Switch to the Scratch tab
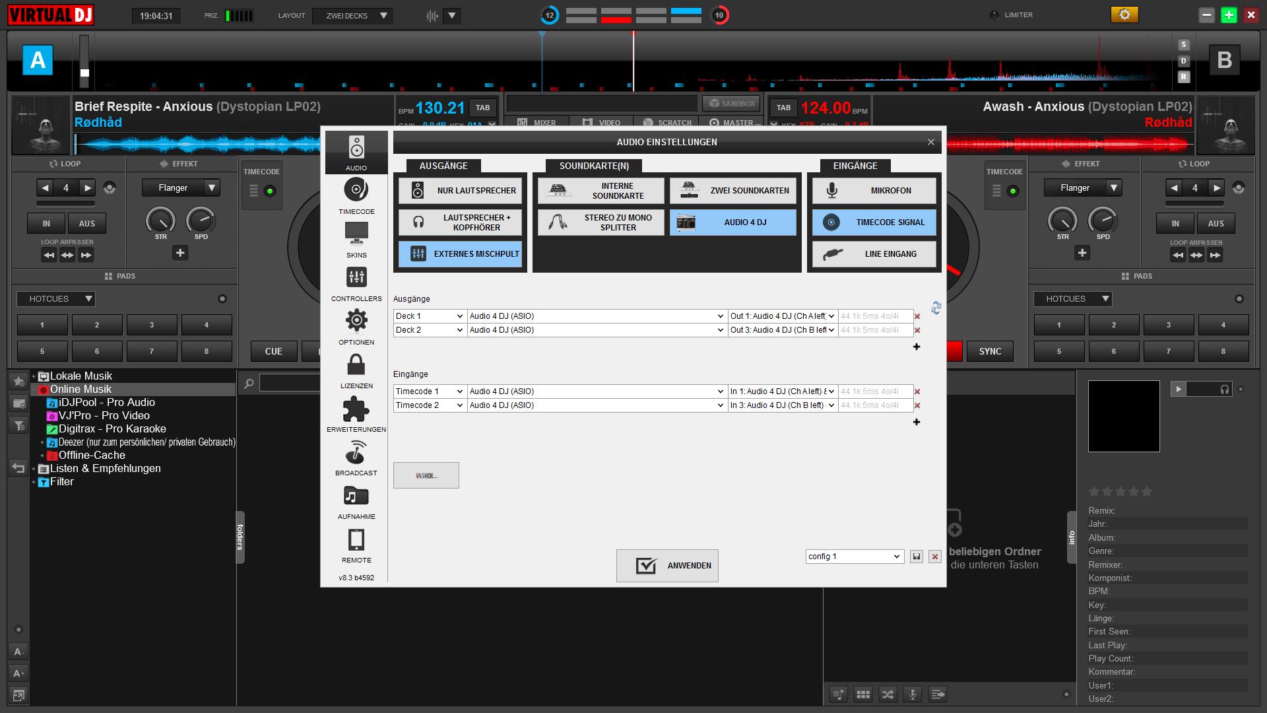Image resolution: width=1267 pixels, height=713 pixels. [666, 123]
